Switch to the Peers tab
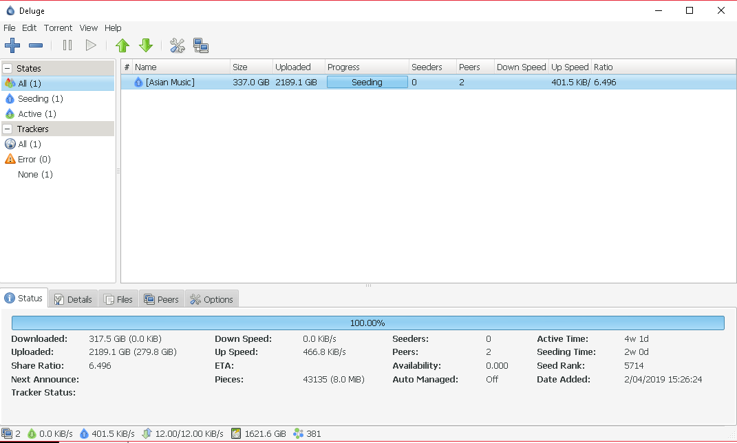 [162, 299]
